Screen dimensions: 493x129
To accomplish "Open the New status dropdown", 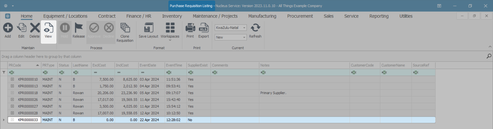I will tap(244, 37).
